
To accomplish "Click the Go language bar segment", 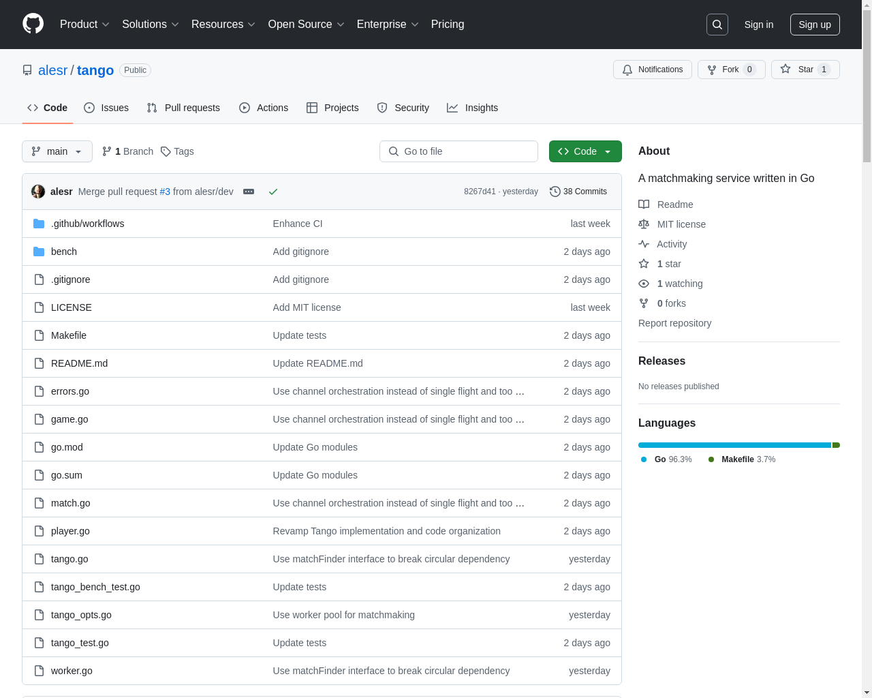I will 734,445.
